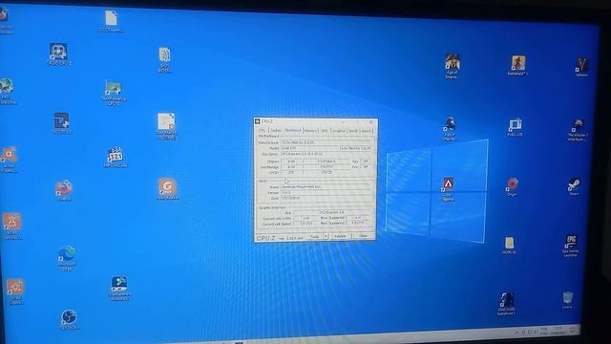This screenshot has height=344, width=611.
Task: Switch to the Graphics tab in CPU-Z
Action: click(339, 131)
